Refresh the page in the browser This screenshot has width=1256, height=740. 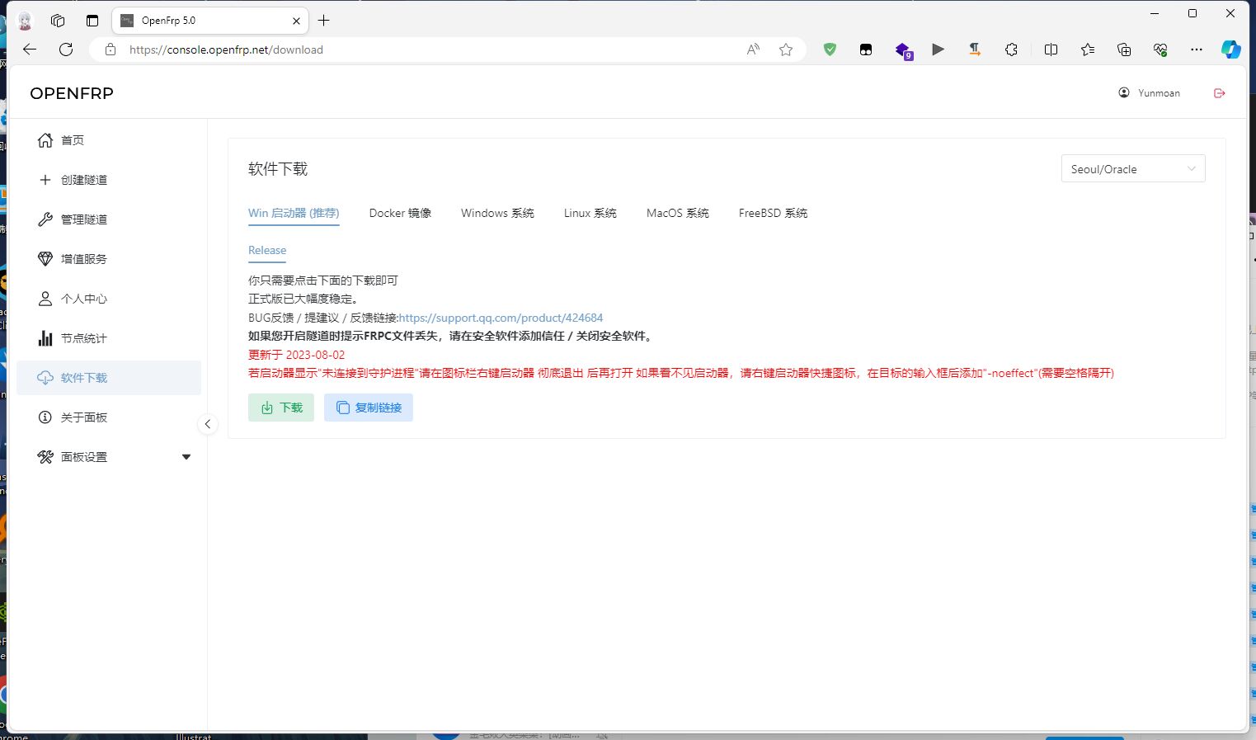[x=66, y=49]
